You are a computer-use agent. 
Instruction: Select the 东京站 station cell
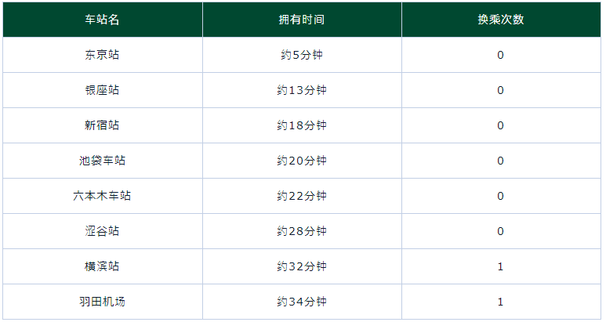(102, 55)
